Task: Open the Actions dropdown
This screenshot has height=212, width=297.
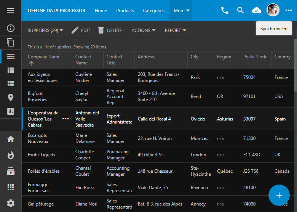Action: pos(144,31)
